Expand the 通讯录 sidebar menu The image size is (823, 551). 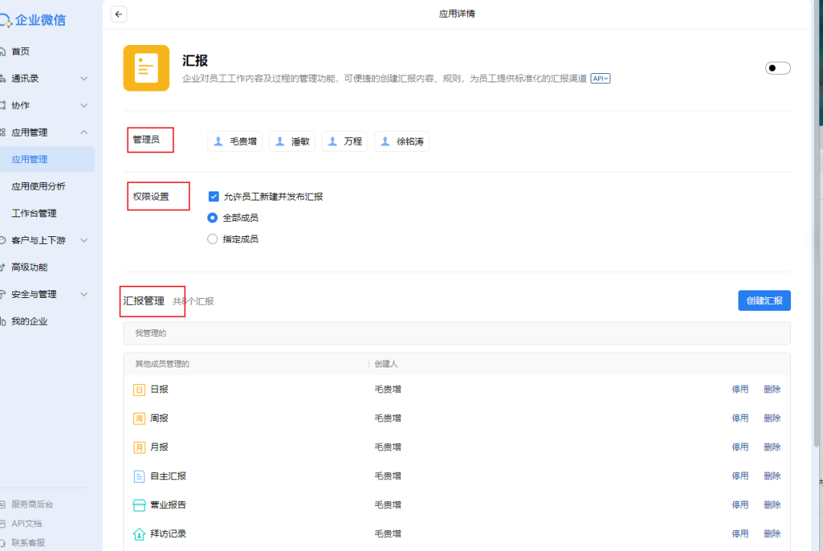pyautogui.click(x=47, y=78)
